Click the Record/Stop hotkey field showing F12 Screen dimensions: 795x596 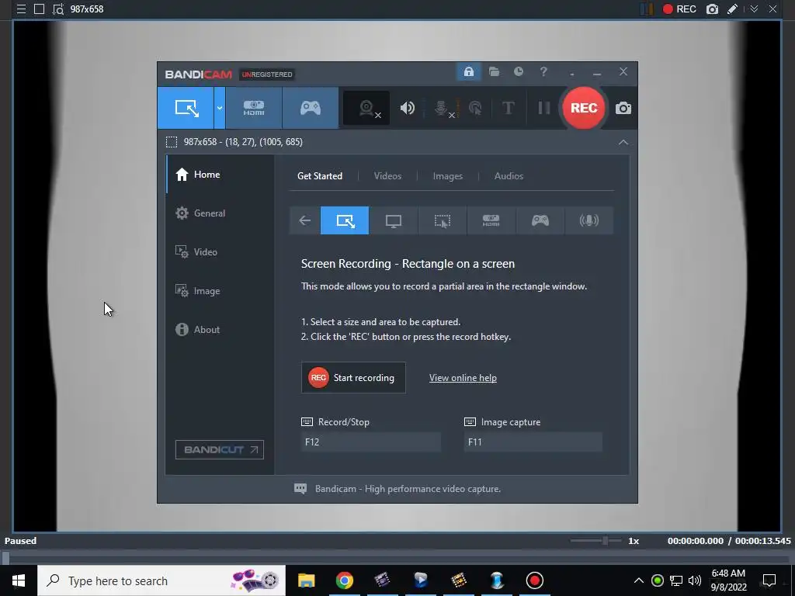[x=370, y=442]
